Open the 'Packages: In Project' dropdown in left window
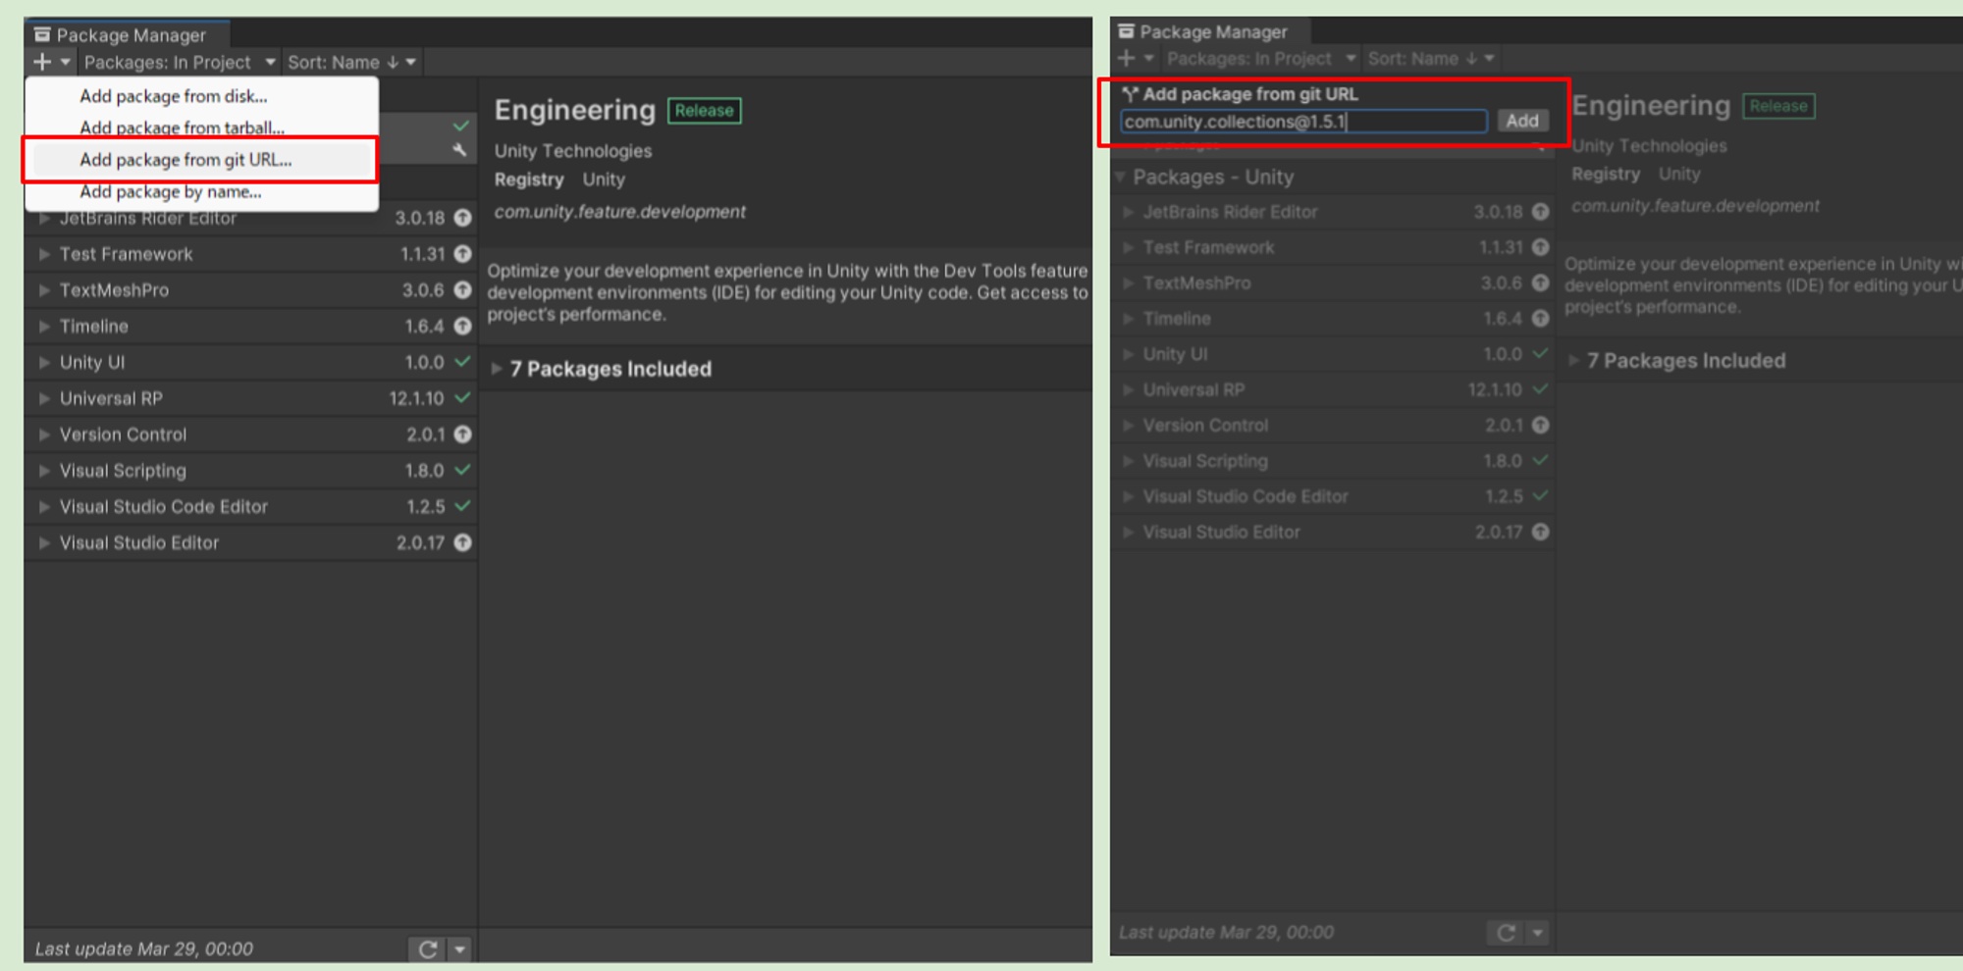This screenshot has height=971, width=1963. [179, 62]
